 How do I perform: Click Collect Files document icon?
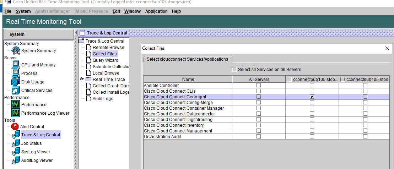pyautogui.click(x=88, y=54)
